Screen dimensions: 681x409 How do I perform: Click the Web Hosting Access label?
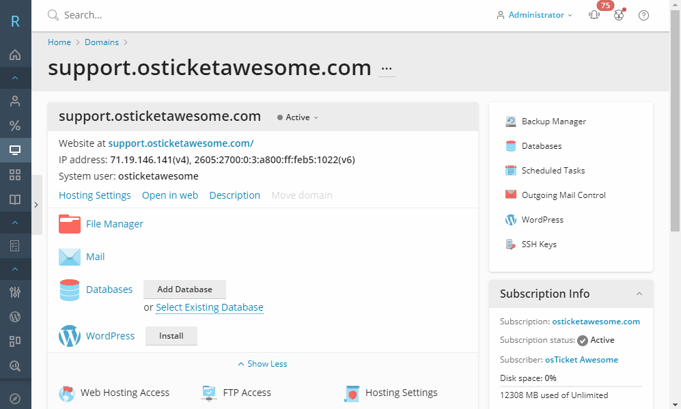pyautogui.click(x=125, y=393)
